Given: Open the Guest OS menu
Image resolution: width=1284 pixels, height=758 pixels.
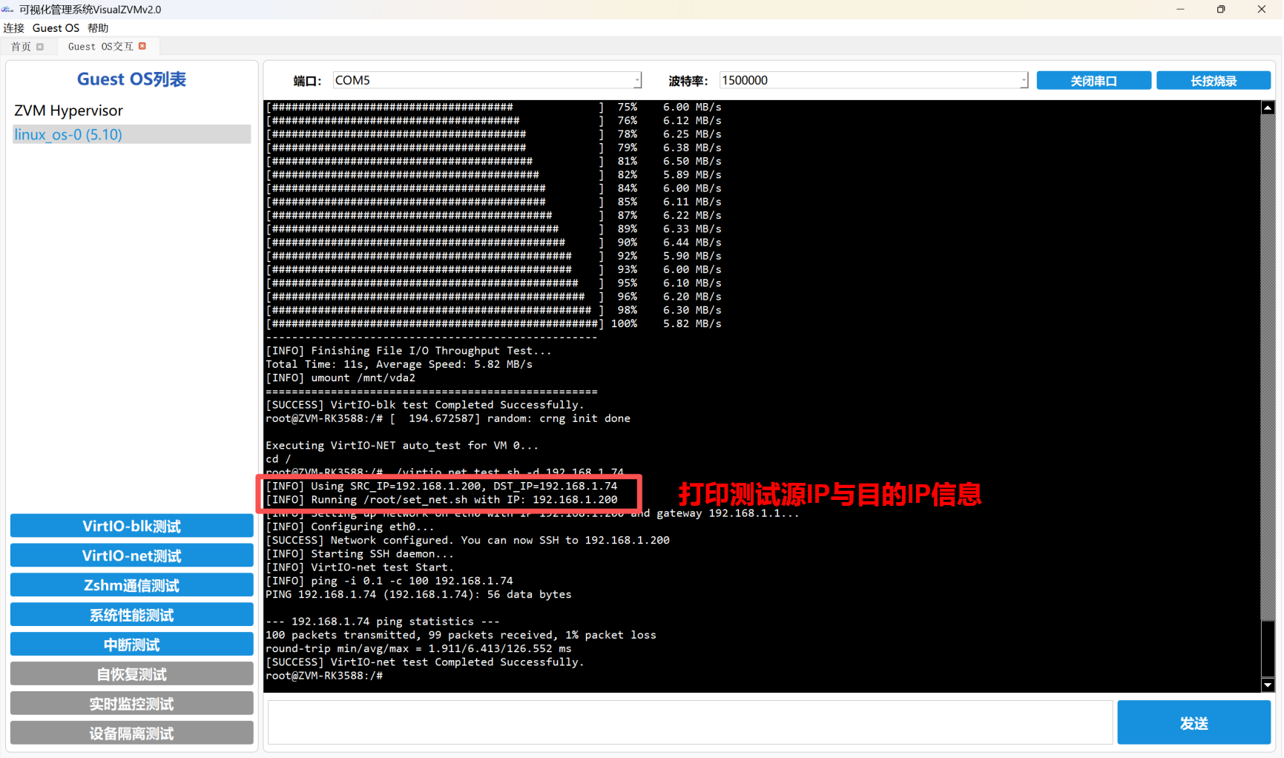Looking at the screenshot, I should (x=56, y=28).
